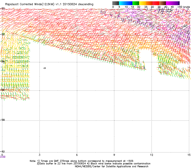Click the '15' longitude axis label at bottom
This screenshot has height=168, width=191.
point(189,155)
